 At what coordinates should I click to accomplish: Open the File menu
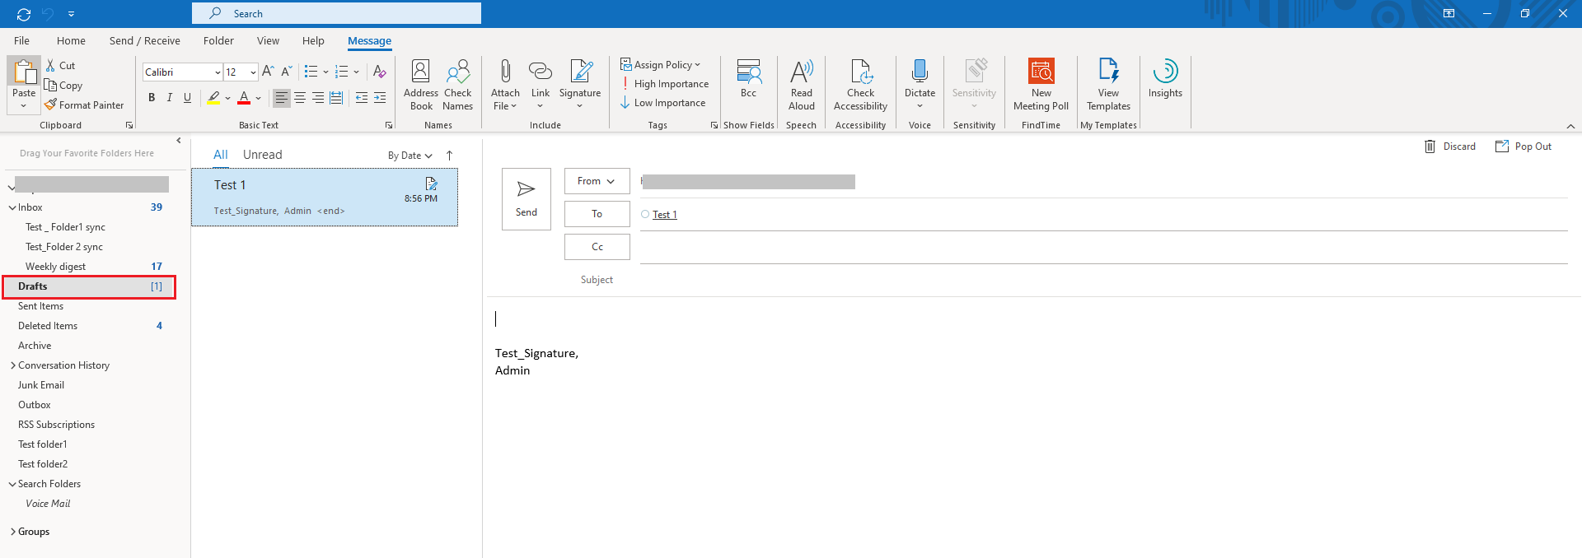22,40
